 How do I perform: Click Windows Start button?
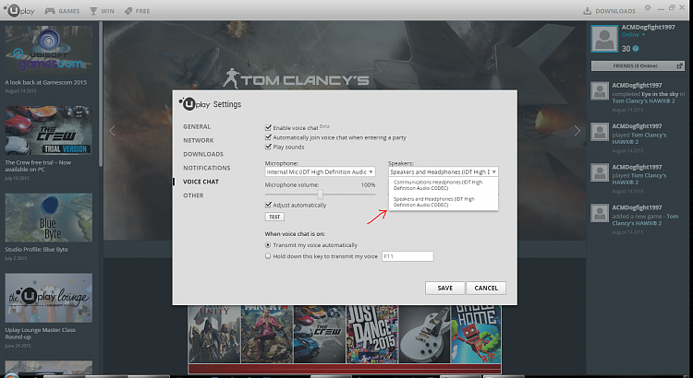[11, 375]
